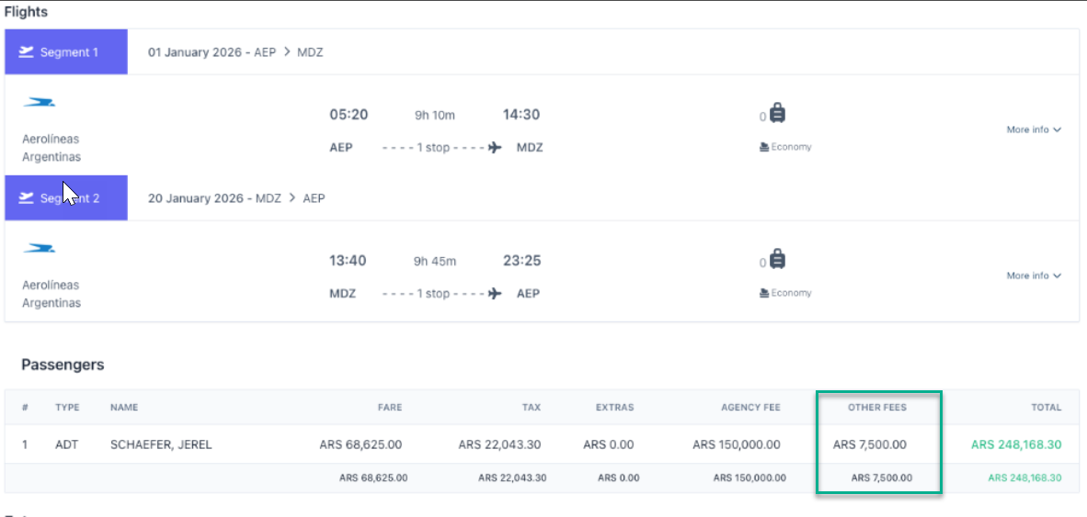Select the Segment 2 tab
Image resolution: width=1087 pixels, height=517 pixels.
tap(66, 198)
